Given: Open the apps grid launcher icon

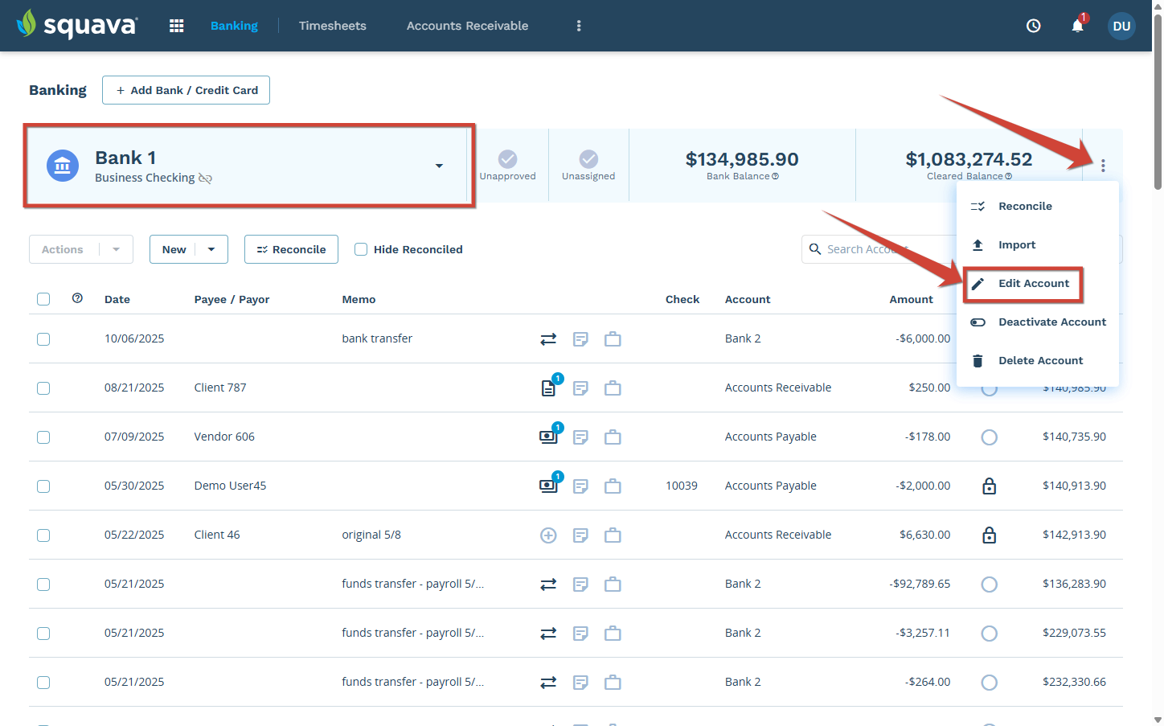Looking at the screenshot, I should click(x=177, y=26).
